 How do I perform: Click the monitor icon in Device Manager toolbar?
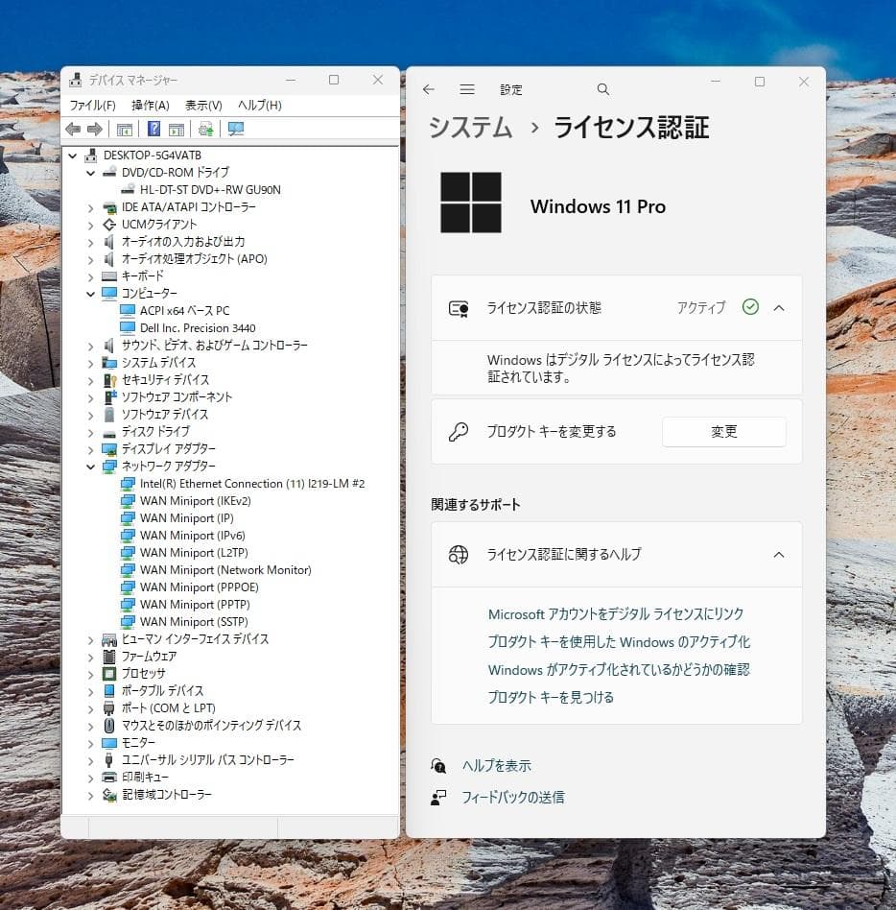[x=235, y=129]
